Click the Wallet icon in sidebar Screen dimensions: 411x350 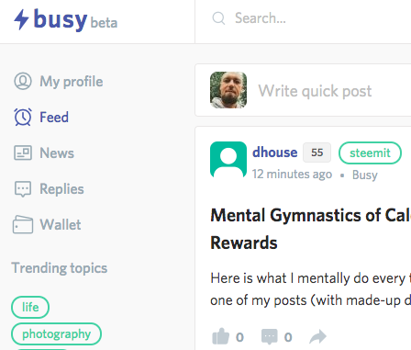[23, 224]
